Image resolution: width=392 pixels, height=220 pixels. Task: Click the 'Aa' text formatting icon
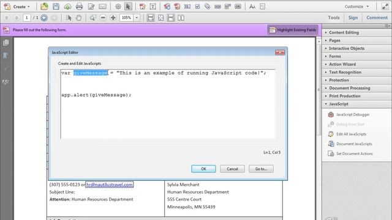coord(252,7)
